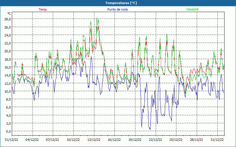Click the 22/12/22 date label
The height and width of the screenshot is (147, 236).
[x=155, y=140]
